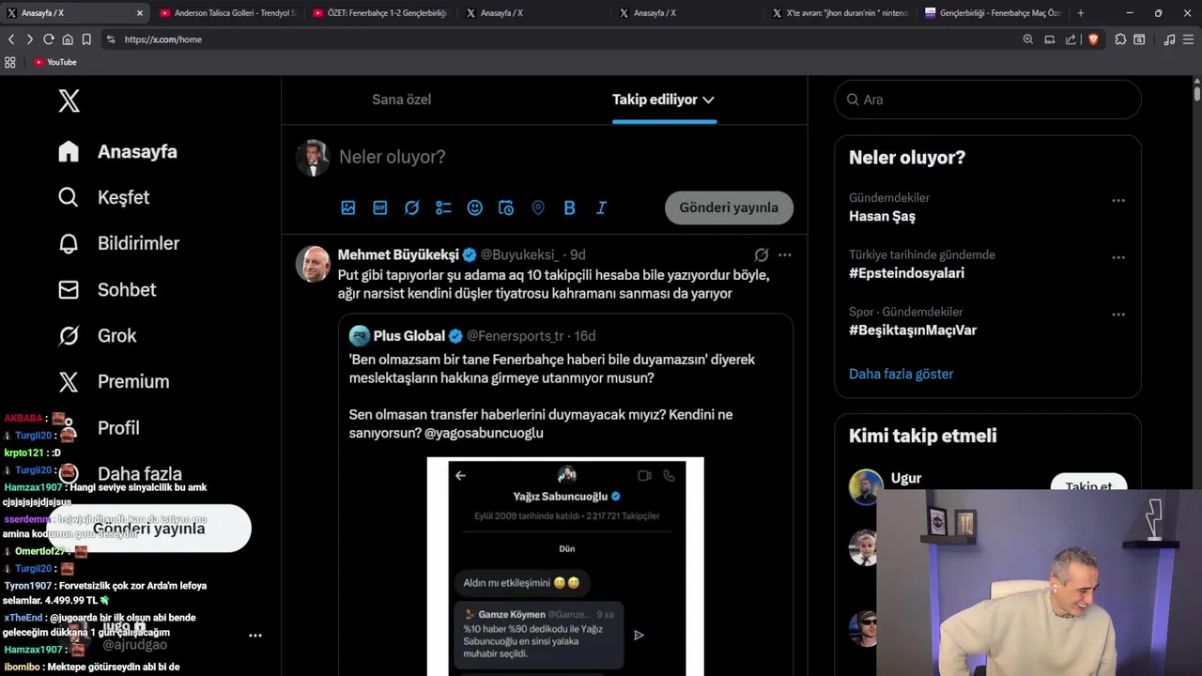The image size is (1202, 676).
Task: Toggle bold formatting in composer
Action: coord(569,207)
